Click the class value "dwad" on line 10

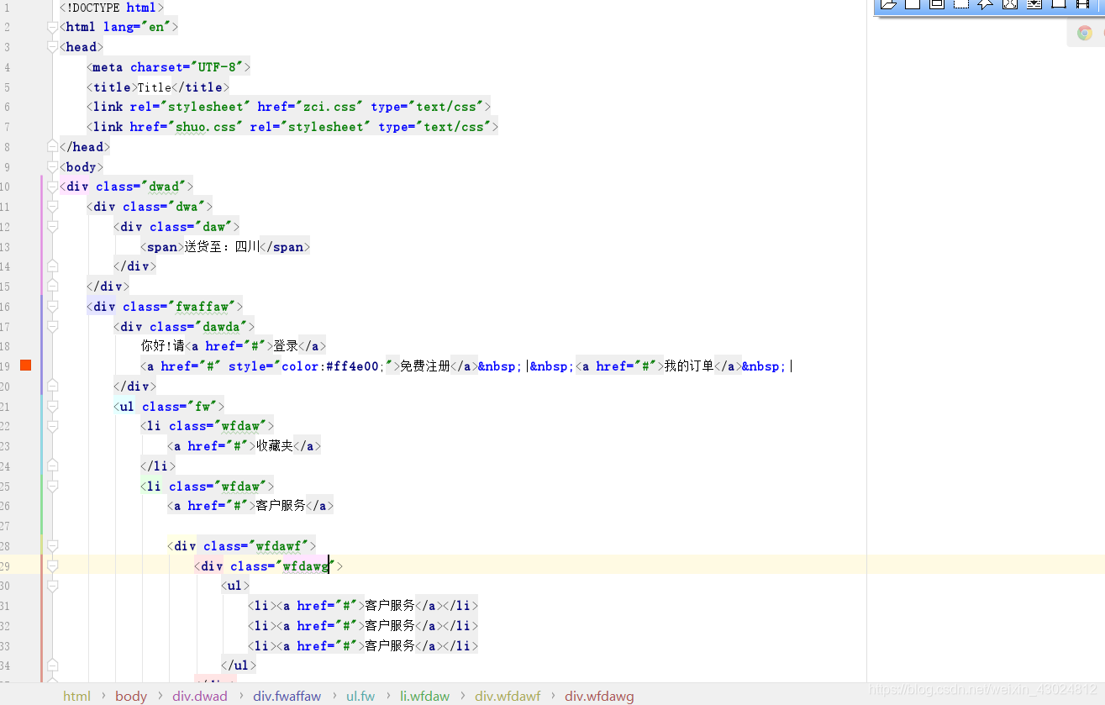pos(164,187)
